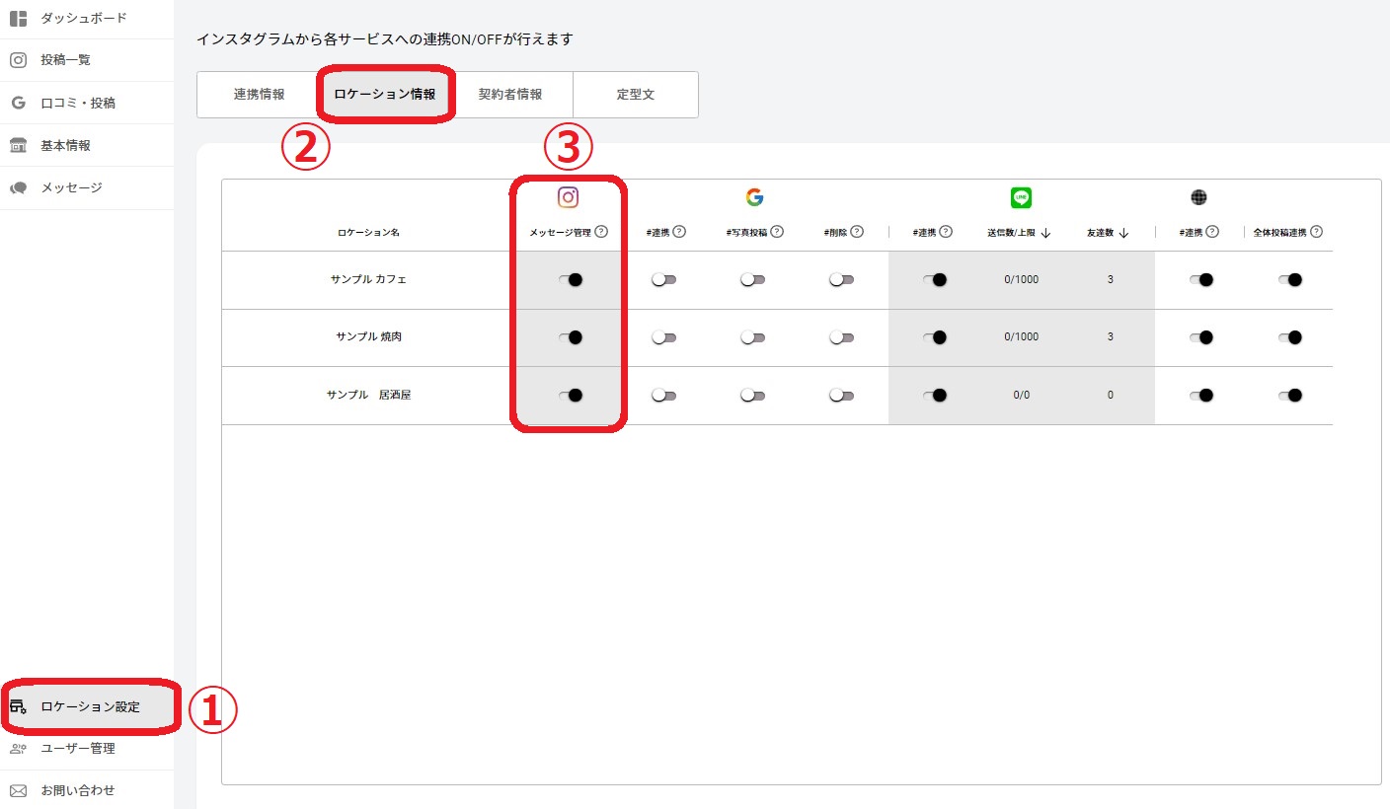Click the Instagram 投稿一覧 sidebar icon
Screen dimensions: 1390x809
(x=18, y=60)
